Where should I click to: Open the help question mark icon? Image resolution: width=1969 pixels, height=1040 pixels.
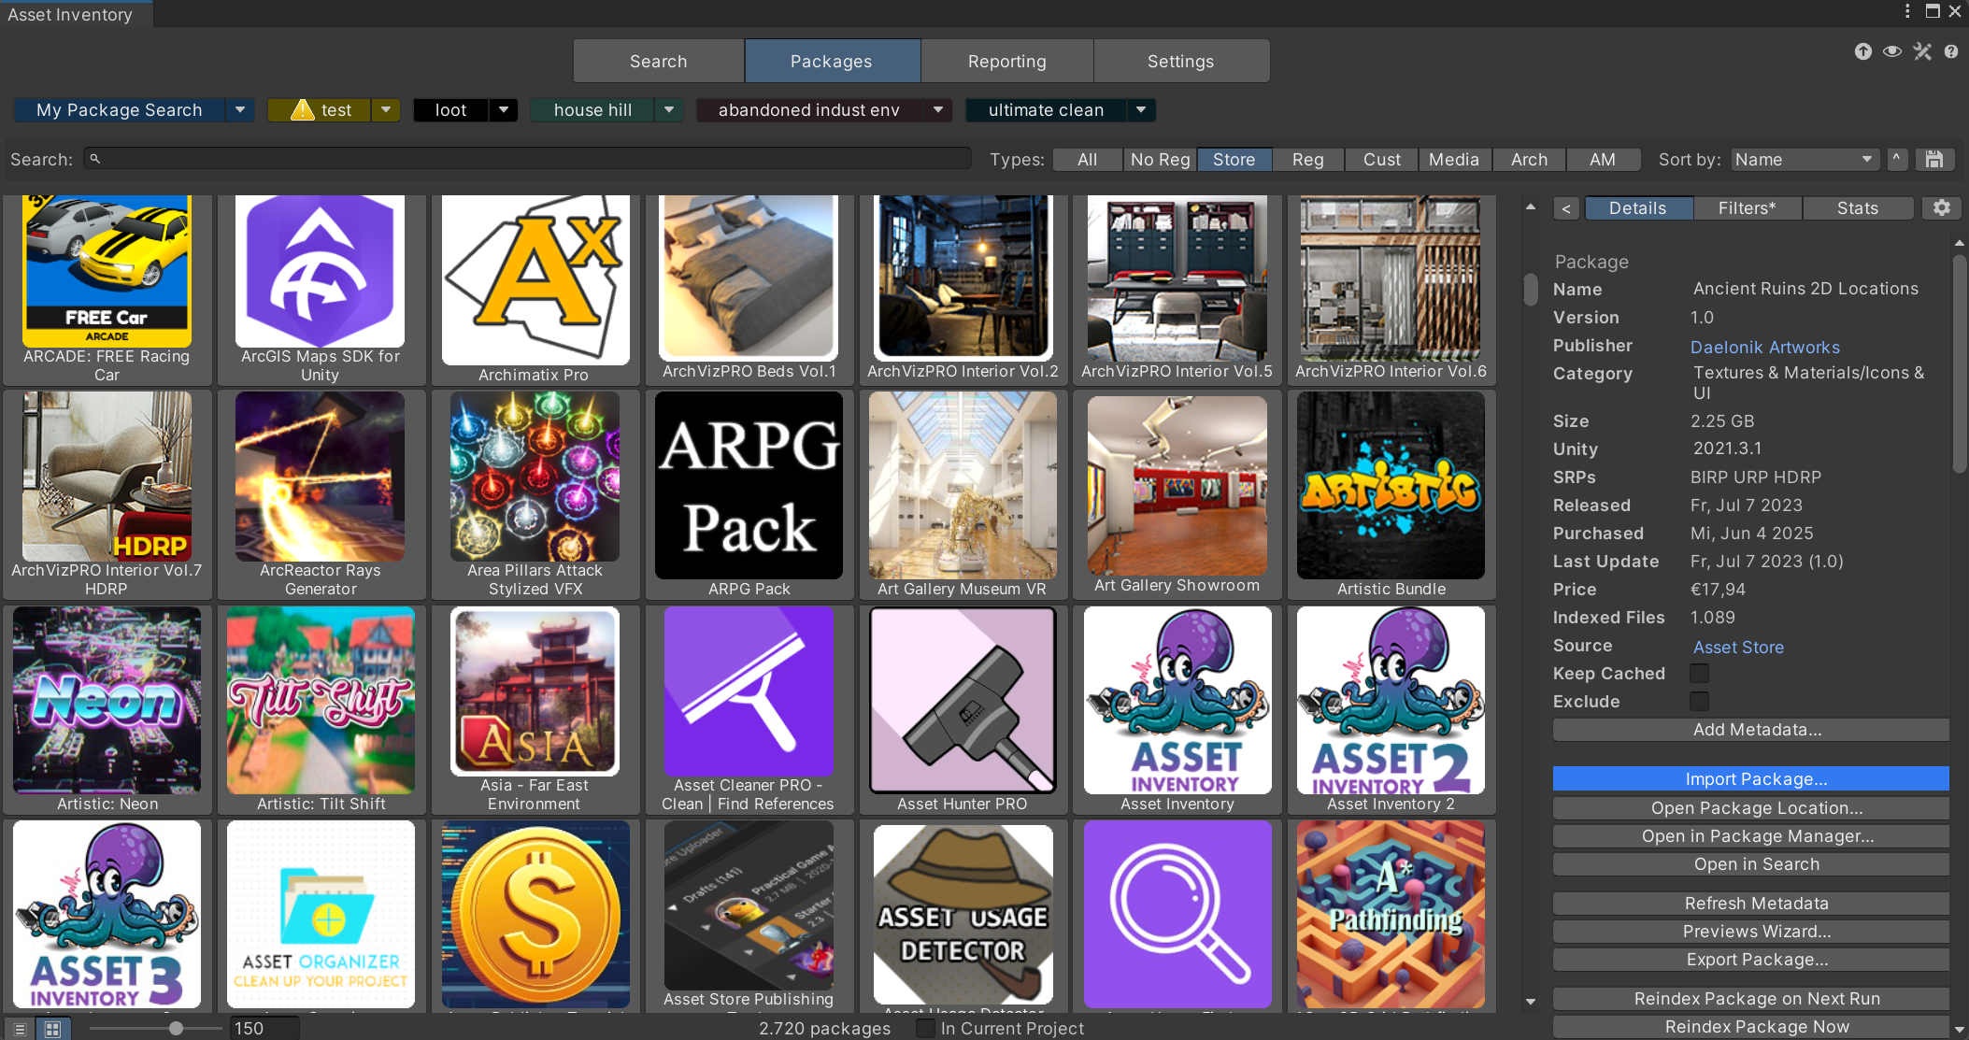(x=1951, y=51)
